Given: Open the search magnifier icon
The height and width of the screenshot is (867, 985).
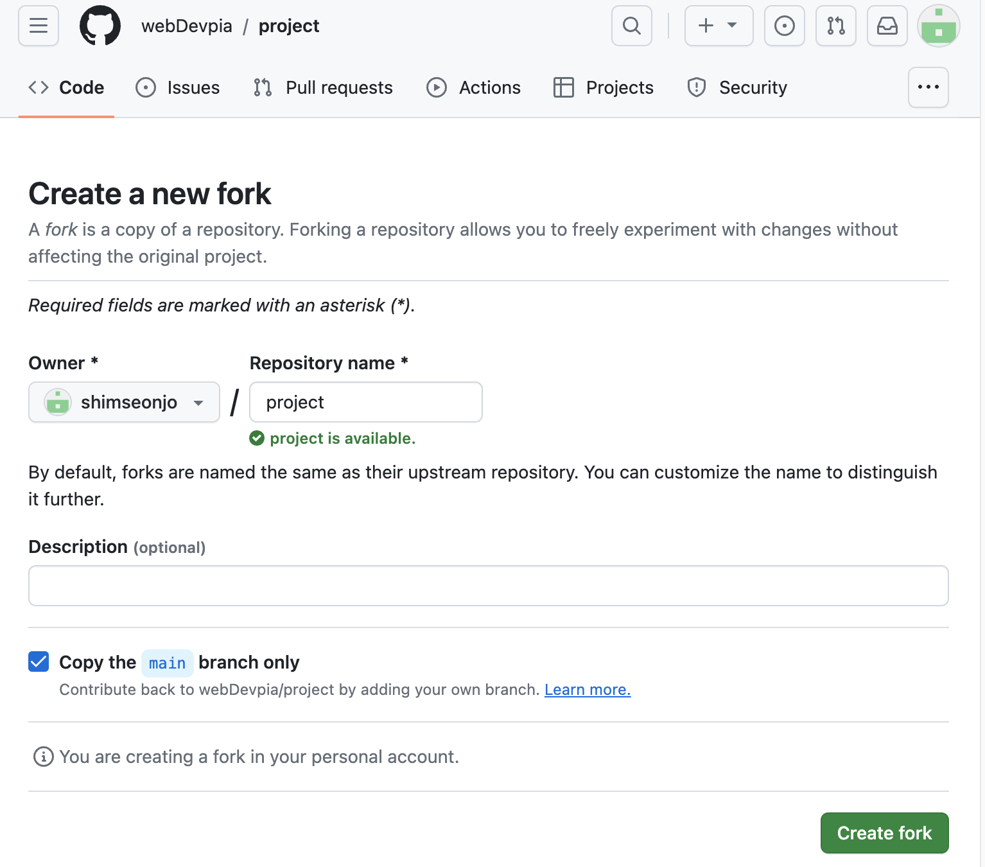Looking at the screenshot, I should coord(631,26).
